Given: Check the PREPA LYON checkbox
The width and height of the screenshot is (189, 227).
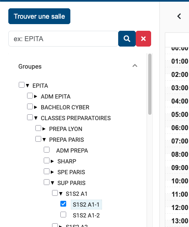Looking at the screenshot, I should 38,128.
